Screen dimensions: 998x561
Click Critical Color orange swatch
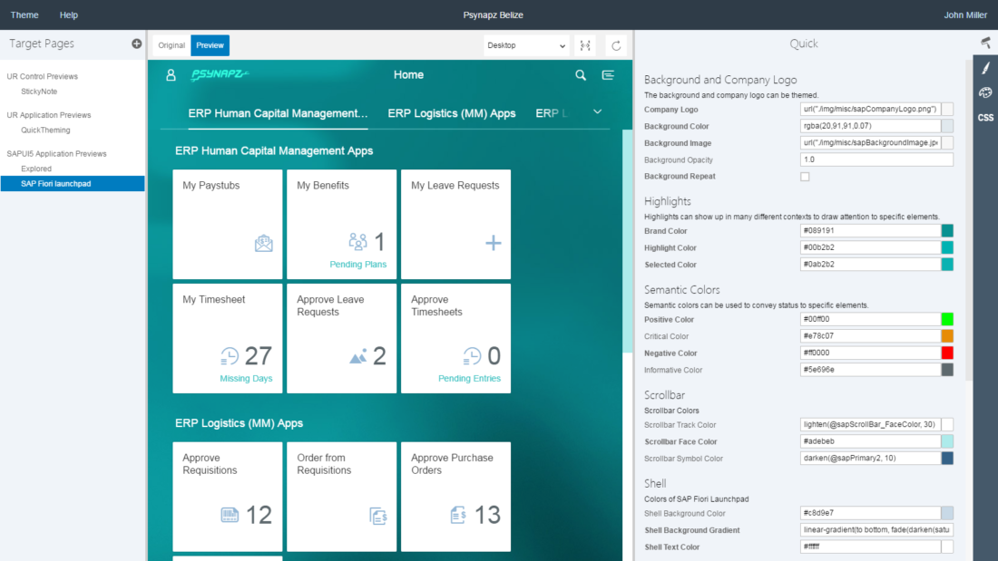947,336
